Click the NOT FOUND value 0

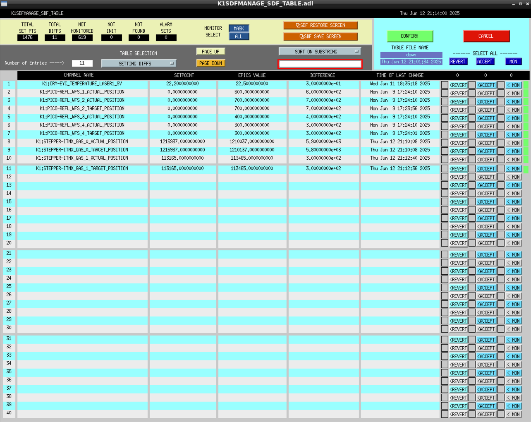point(139,37)
